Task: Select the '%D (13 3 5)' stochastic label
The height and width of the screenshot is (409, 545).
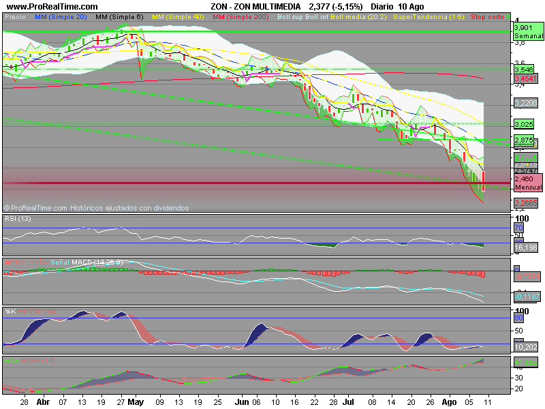Action: pos(37,312)
